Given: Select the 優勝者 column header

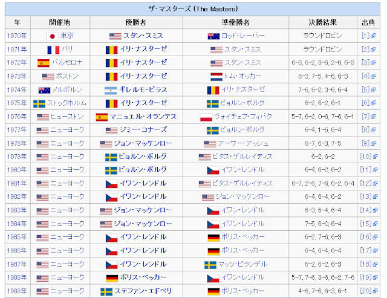Looking at the screenshot, I should click(136, 22).
